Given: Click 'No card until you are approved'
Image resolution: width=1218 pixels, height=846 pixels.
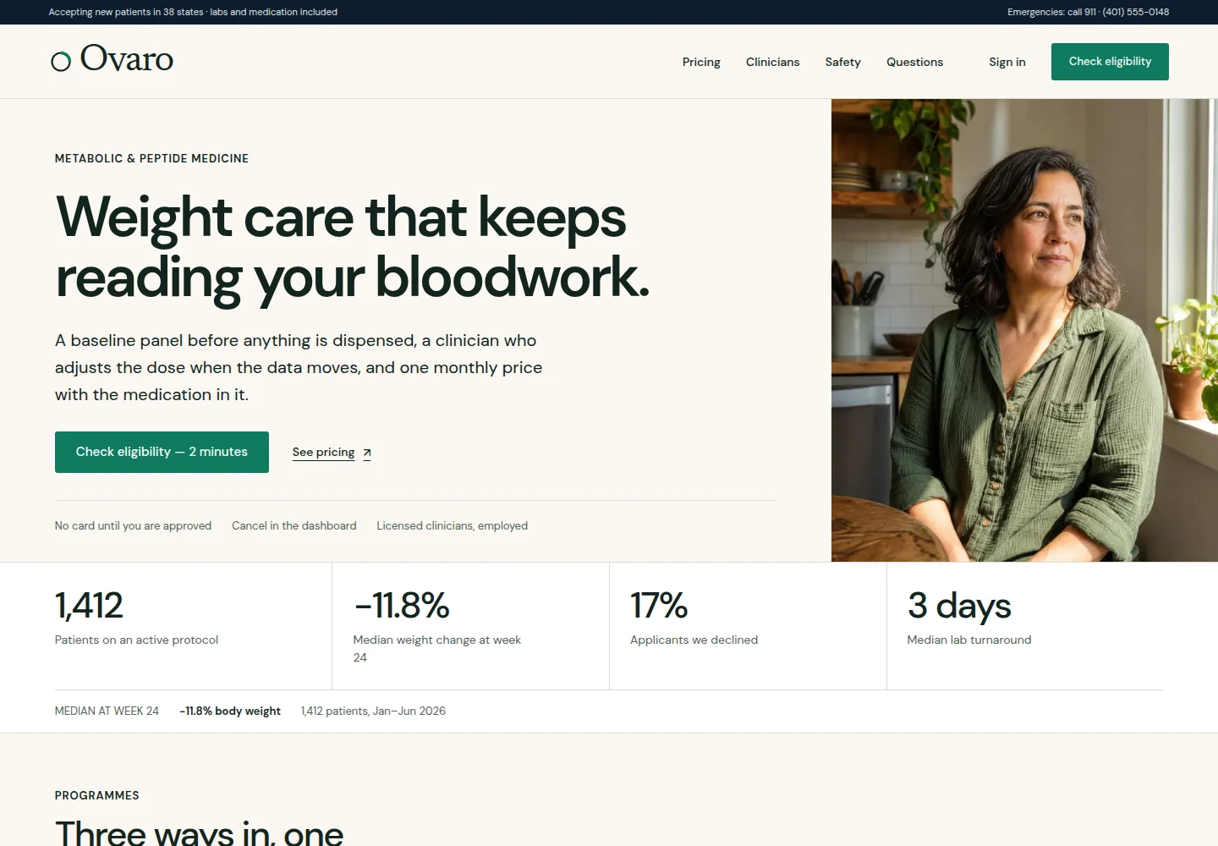Looking at the screenshot, I should (133, 525).
